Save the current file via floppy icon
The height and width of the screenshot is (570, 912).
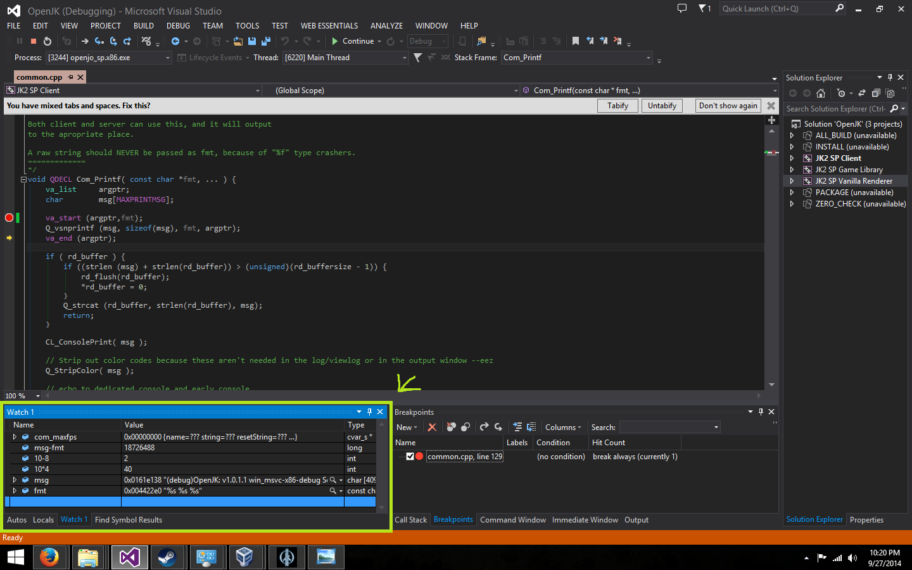point(252,41)
